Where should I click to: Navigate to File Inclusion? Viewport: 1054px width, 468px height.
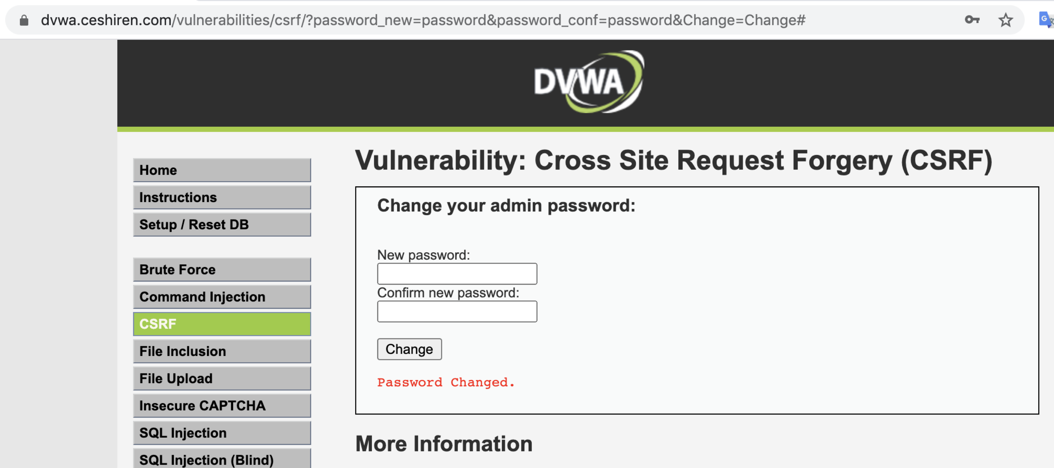[222, 351]
